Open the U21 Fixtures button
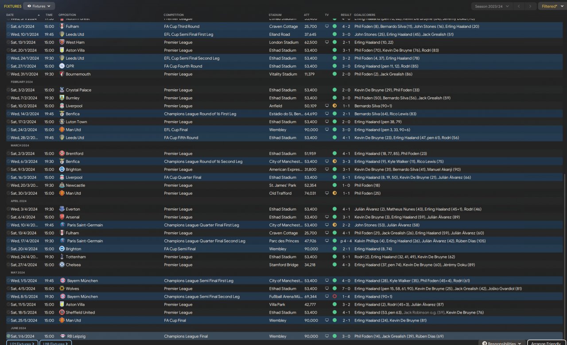The width and height of the screenshot is (567, 345). (22, 343)
